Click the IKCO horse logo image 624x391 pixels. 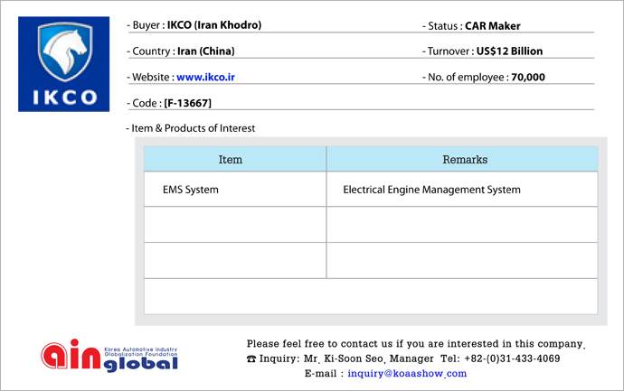tap(63, 64)
